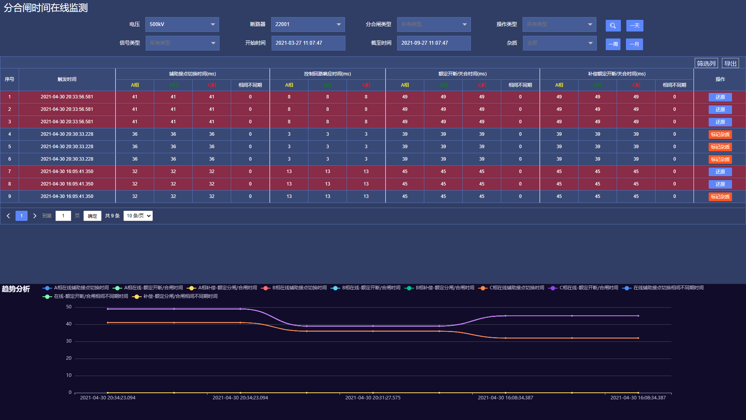Go to the next page arrow
The width and height of the screenshot is (746, 420).
[x=35, y=216]
